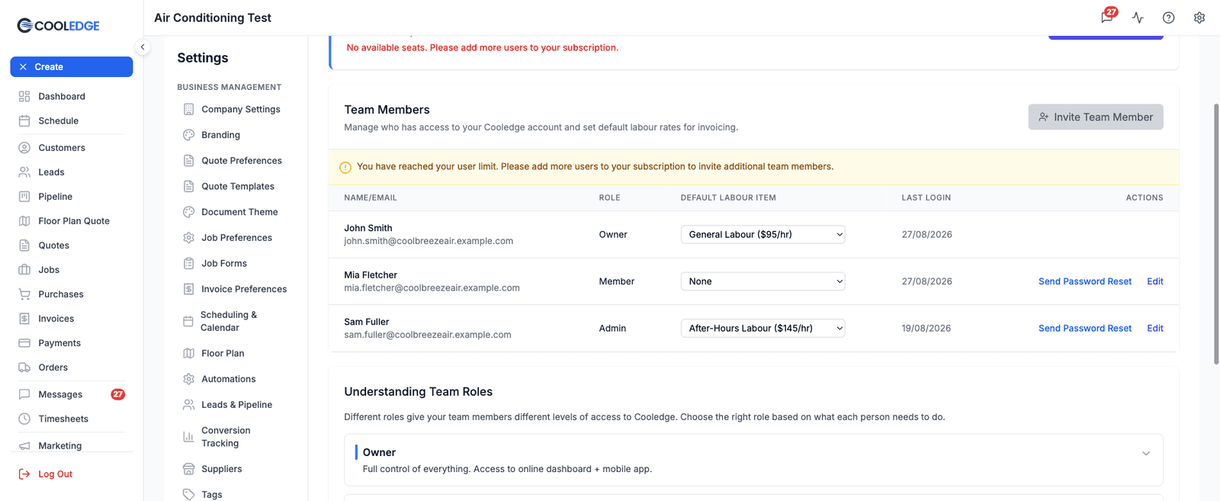Click john.smith@coolbreezeair.example.com email text

(x=428, y=241)
